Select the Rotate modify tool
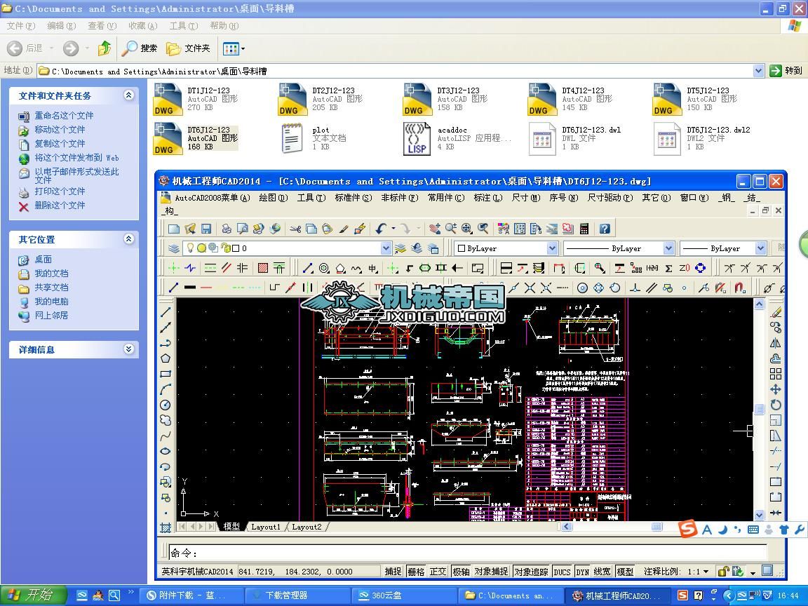The width and height of the screenshot is (808, 606). click(x=776, y=405)
